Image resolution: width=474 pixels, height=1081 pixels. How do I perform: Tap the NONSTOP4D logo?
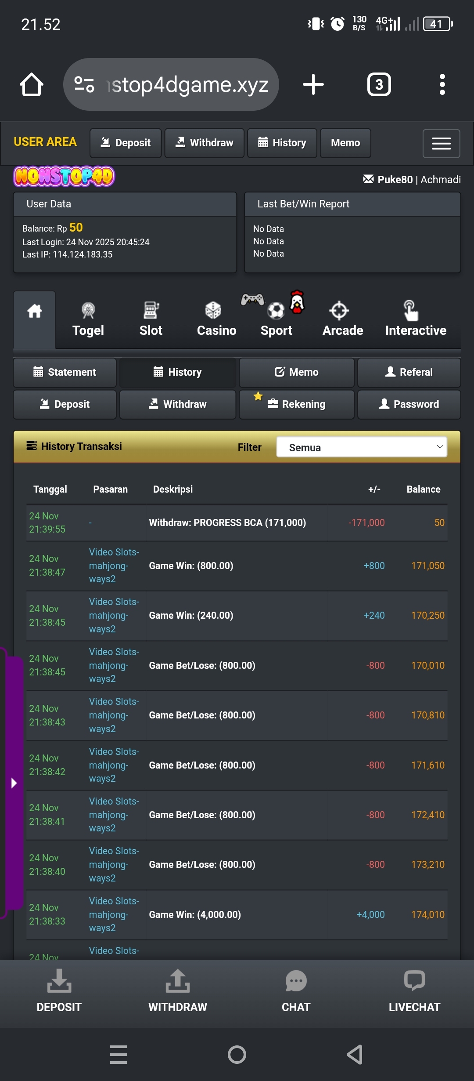(64, 176)
